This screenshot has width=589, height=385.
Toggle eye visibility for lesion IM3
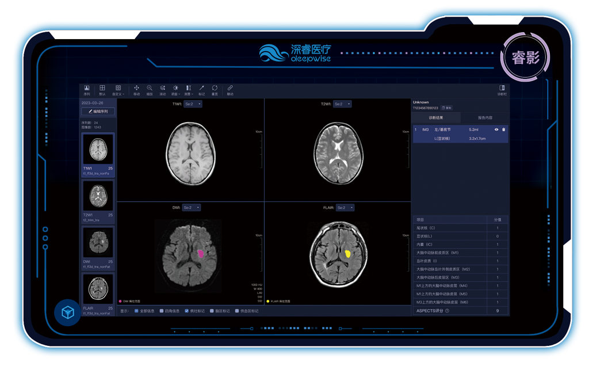pos(496,129)
